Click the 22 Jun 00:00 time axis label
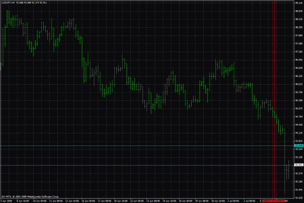 (137, 201)
